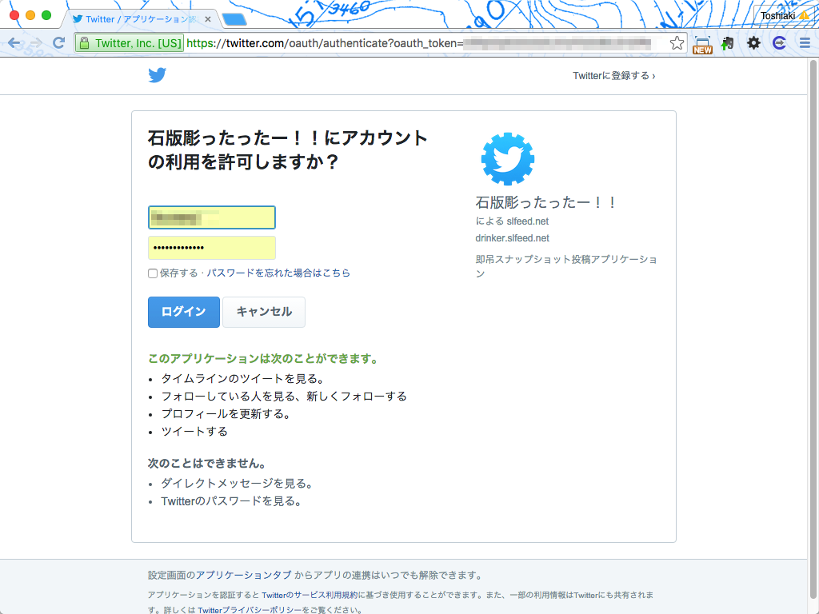Click the タイムラインのツイートを見る。 list item
Screen dimensions: 819x614
click(x=243, y=378)
